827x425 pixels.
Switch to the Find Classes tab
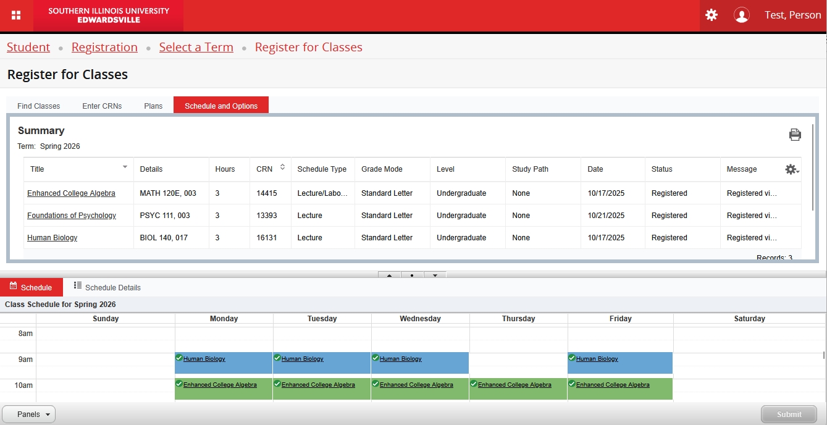coord(38,106)
